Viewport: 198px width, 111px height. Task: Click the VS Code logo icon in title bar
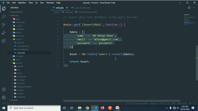(3, 3)
